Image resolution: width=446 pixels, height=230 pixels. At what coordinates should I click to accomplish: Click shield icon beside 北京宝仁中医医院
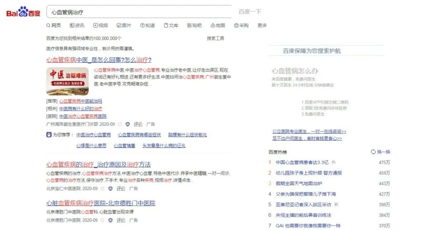point(110,188)
